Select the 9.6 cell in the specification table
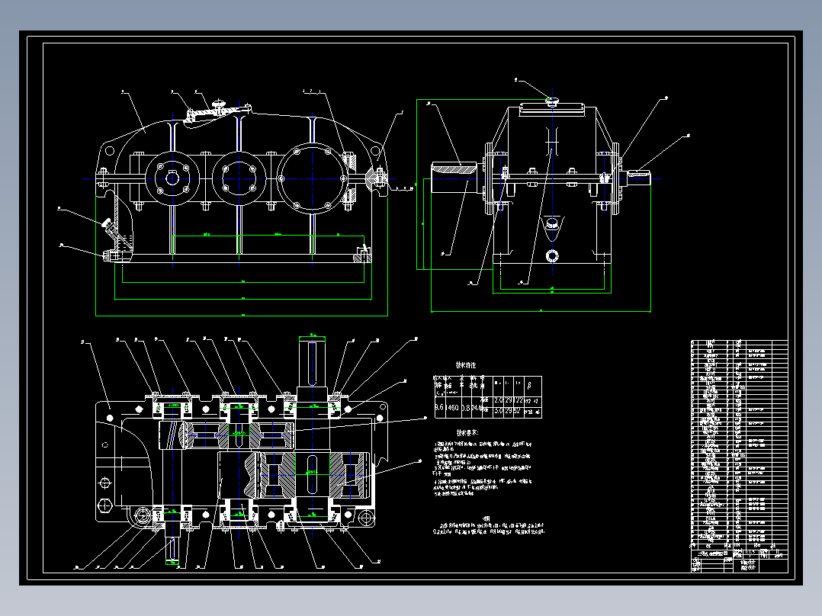The image size is (822, 616). coord(439,407)
